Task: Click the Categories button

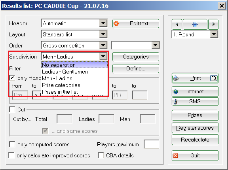Action: tap(136, 57)
